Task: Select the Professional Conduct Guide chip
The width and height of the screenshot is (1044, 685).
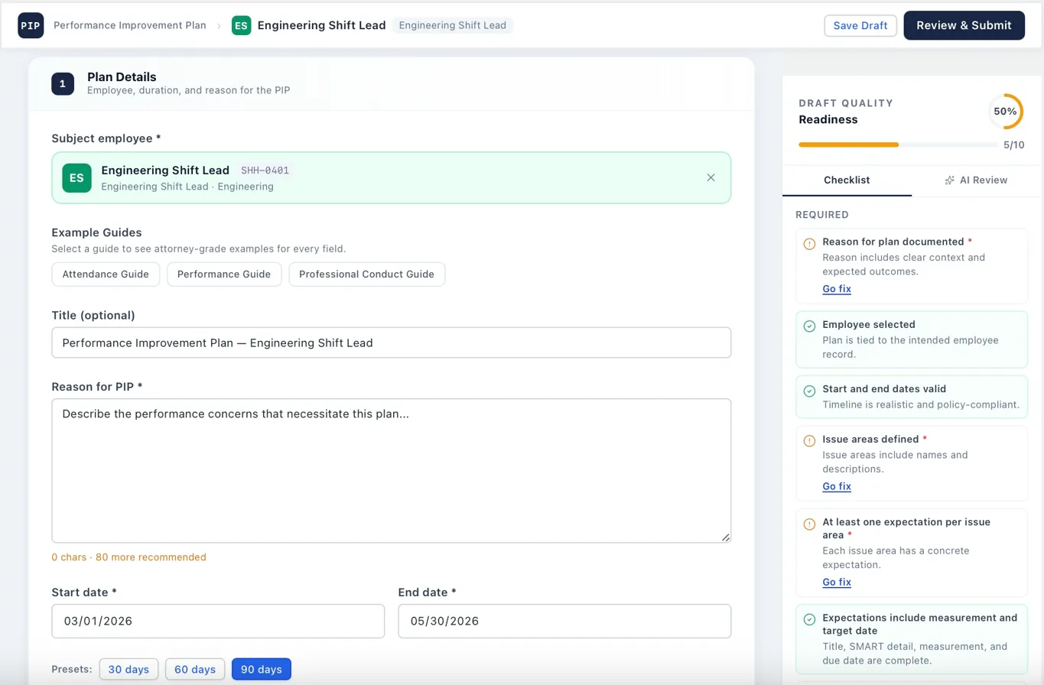Action: click(x=366, y=274)
